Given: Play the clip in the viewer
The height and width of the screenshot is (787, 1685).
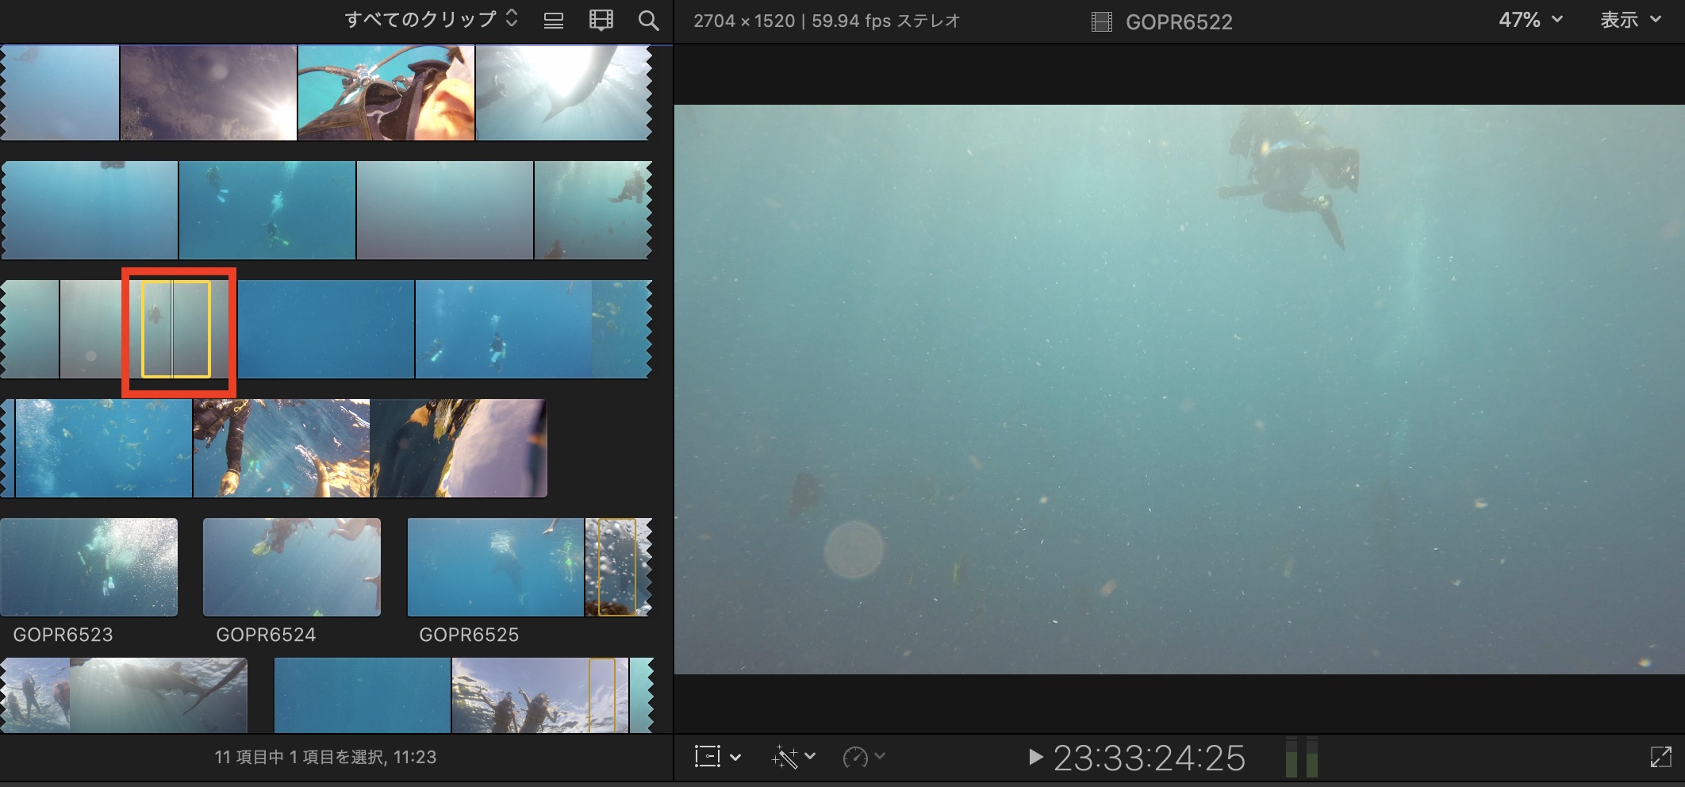Looking at the screenshot, I should 1035,757.
